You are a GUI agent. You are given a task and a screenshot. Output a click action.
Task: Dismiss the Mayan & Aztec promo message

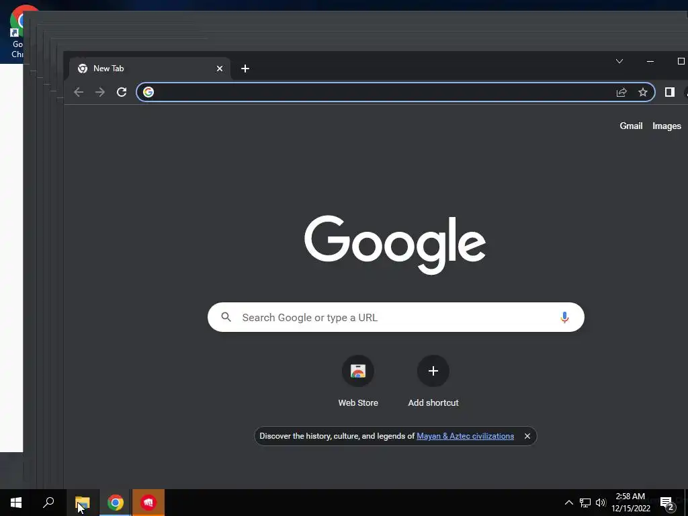527,436
